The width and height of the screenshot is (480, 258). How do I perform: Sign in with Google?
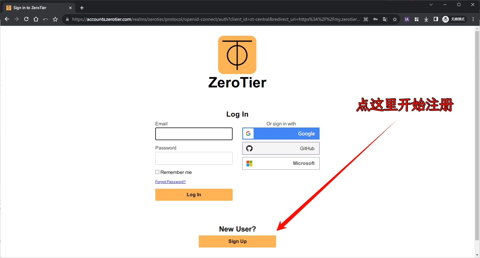pos(281,134)
